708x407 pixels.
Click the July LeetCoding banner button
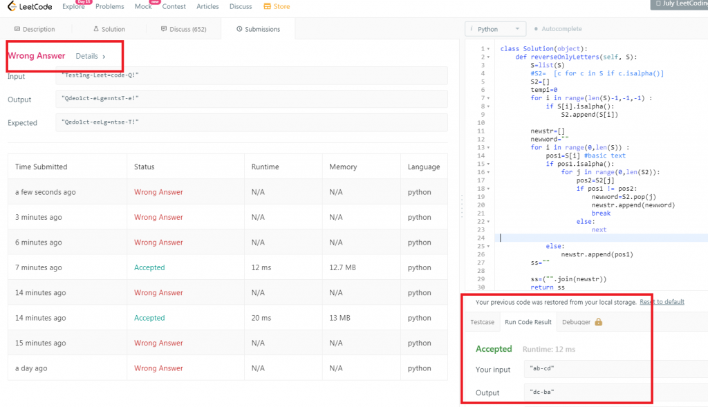[679, 3]
